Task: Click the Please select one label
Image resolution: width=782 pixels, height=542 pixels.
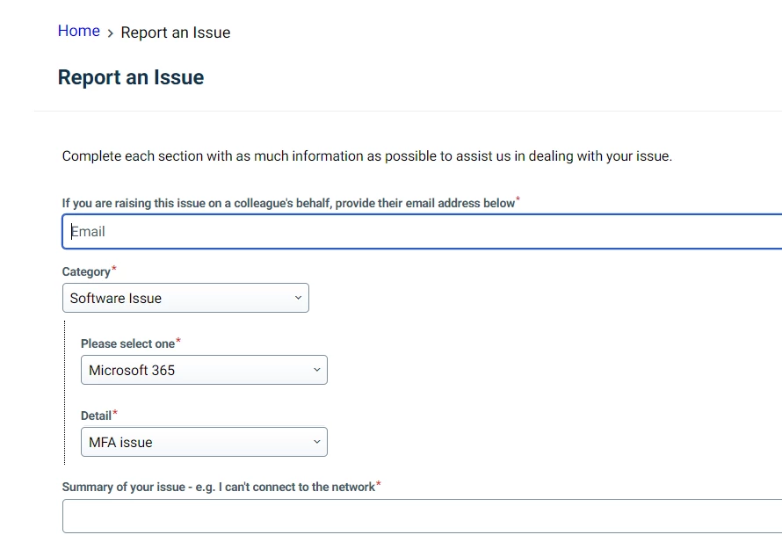Action: tap(127, 343)
